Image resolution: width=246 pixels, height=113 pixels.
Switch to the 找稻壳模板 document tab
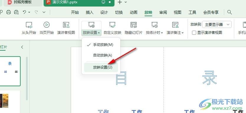23,2
